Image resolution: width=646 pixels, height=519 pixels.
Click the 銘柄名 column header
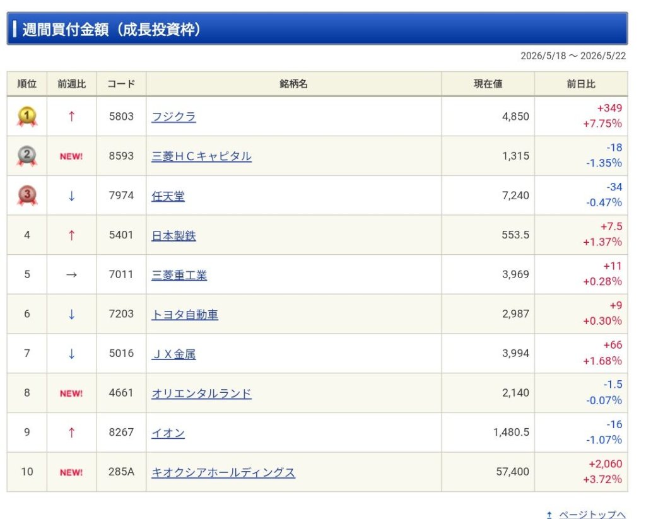(294, 84)
